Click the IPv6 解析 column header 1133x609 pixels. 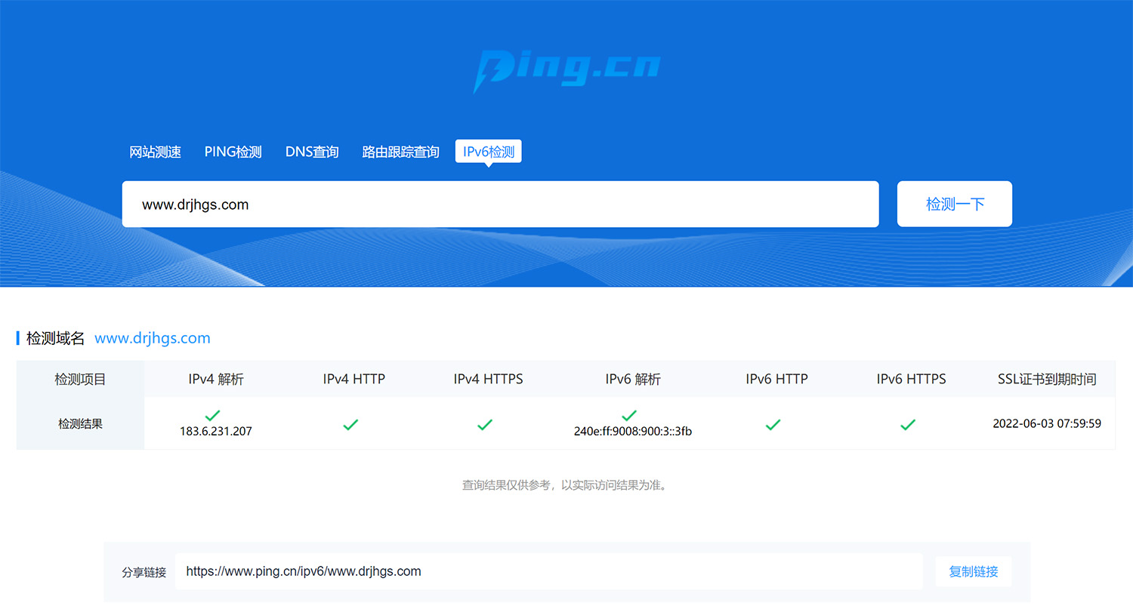pyautogui.click(x=633, y=379)
